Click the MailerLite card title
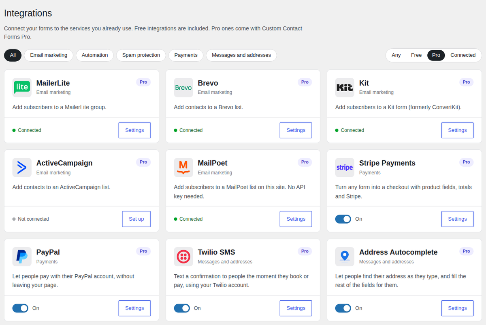486x325 pixels. [x=53, y=83]
